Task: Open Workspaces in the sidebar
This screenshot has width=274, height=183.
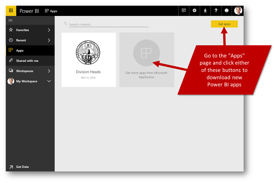Action: tap(30, 71)
